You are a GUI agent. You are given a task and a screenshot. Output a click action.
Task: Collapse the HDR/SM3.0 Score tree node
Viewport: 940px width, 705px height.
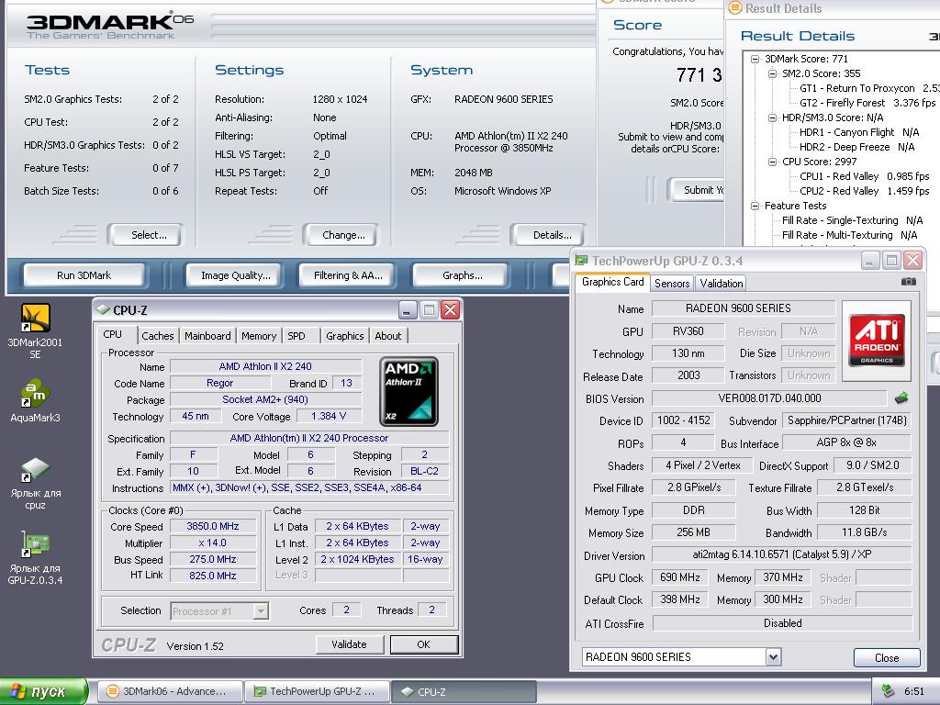click(773, 117)
